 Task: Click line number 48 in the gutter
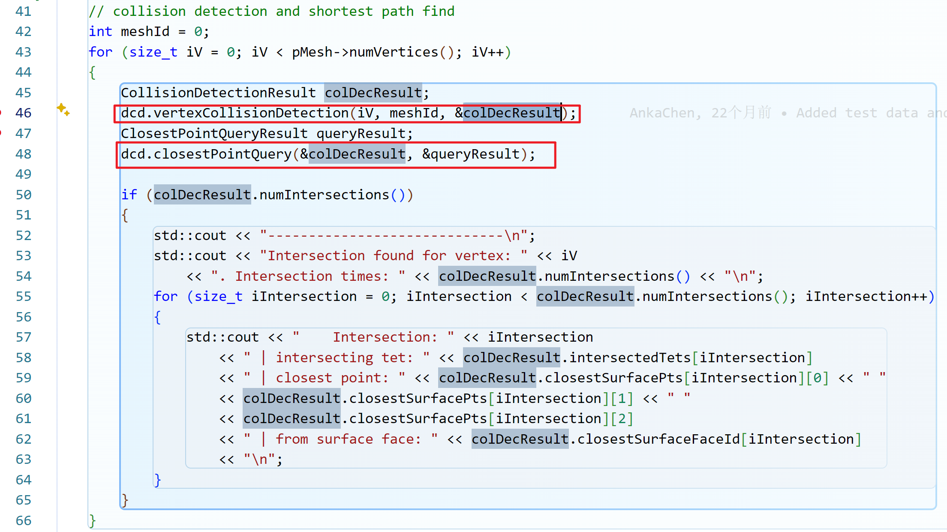click(x=24, y=154)
